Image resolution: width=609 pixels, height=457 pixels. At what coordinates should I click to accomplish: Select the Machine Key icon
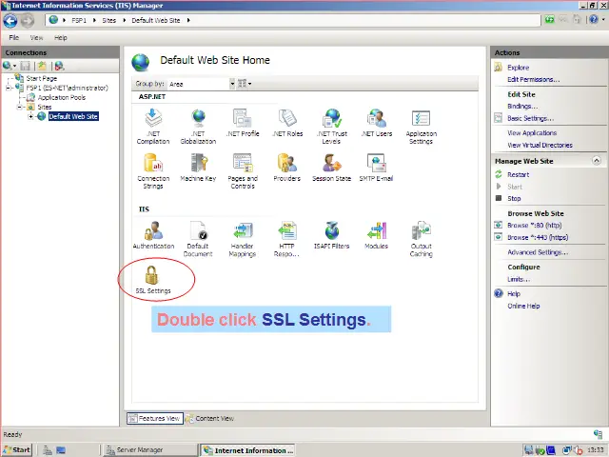click(x=198, y=168)
